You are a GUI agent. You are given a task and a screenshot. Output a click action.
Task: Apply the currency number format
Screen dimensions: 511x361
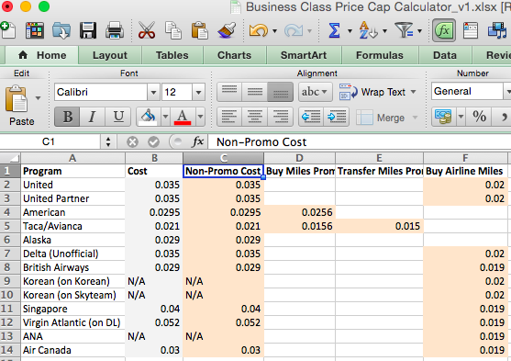pyautogui.click(x=443, y=117)
